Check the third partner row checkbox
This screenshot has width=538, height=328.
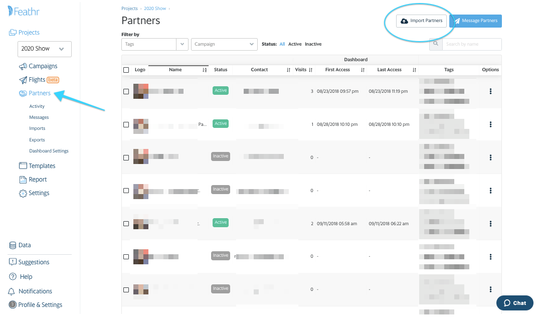pyautogui.click(x=126, y=157)
